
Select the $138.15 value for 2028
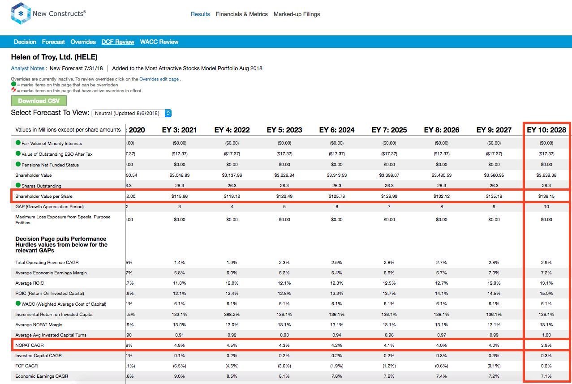point(546,196)
